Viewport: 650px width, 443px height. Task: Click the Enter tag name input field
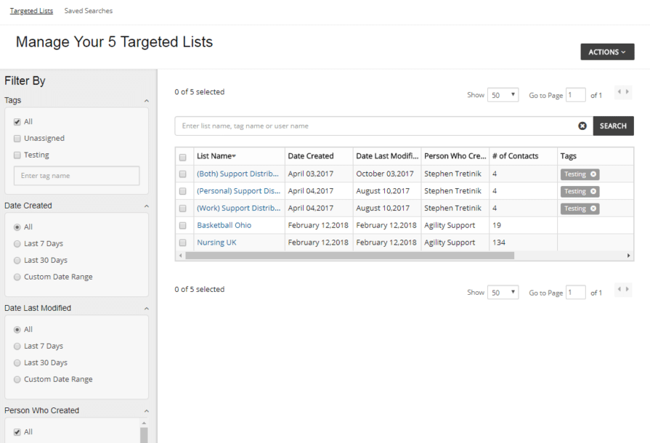tap(76, 176)
